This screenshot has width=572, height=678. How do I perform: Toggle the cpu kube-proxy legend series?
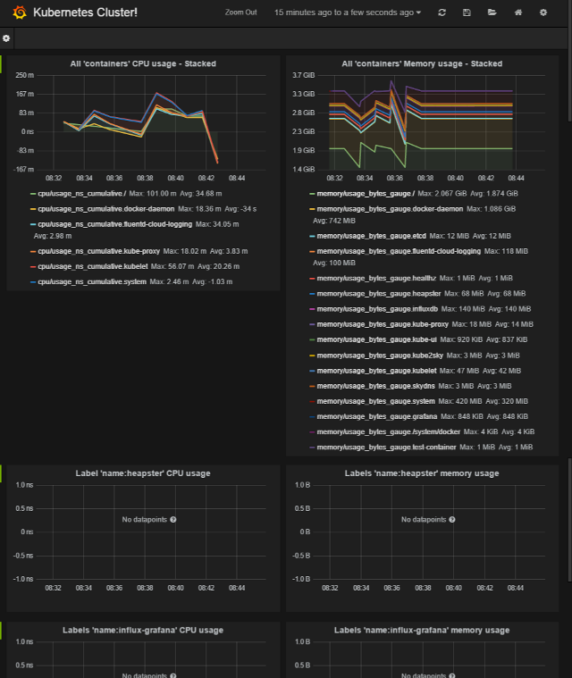pos(98,251)
